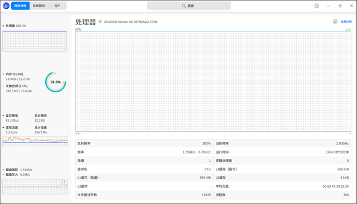Click the 隐藏详情 link
The width and height of the screenshot is (357, 204).
coord(346,22)
